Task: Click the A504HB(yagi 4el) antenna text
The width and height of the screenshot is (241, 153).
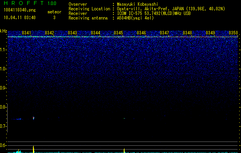Action: tap(135, 18)
